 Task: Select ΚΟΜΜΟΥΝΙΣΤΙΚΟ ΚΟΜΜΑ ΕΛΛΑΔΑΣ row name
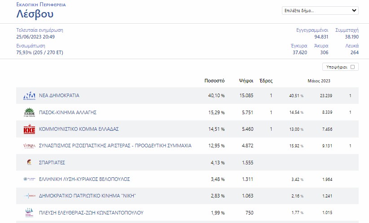pyautogui.click(x=79, y=129)
